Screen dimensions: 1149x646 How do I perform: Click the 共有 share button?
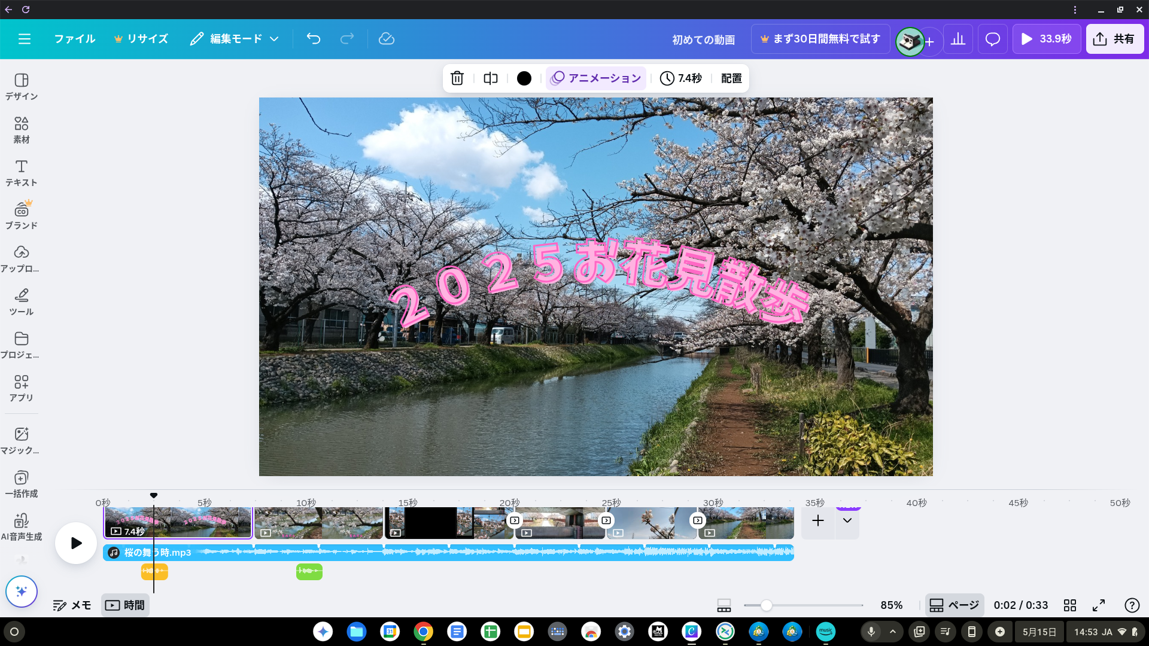pyautogui.click(x=1114, y=39)
